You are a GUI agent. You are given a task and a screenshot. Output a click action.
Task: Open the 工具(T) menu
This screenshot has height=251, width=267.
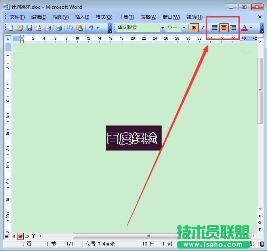coord(126,17)
